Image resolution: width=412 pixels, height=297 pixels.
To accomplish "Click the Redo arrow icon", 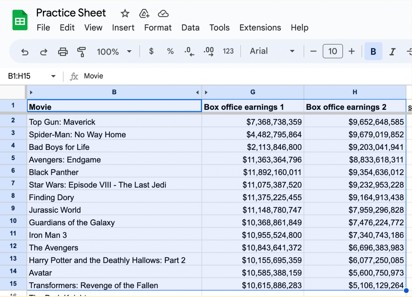I will click(x=44, y=52).
